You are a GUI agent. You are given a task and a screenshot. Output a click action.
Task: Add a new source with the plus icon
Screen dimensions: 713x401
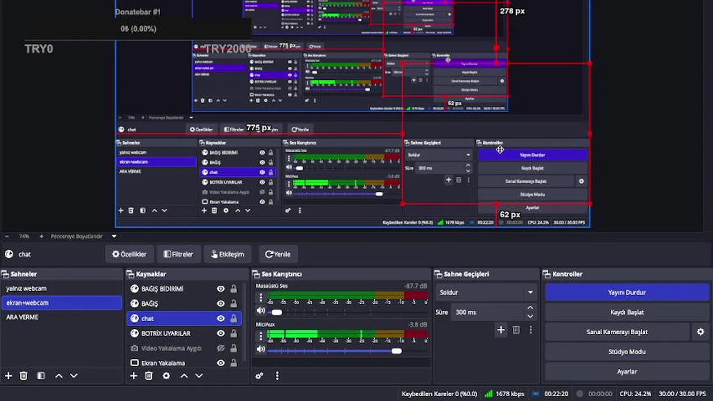[134, 376]
